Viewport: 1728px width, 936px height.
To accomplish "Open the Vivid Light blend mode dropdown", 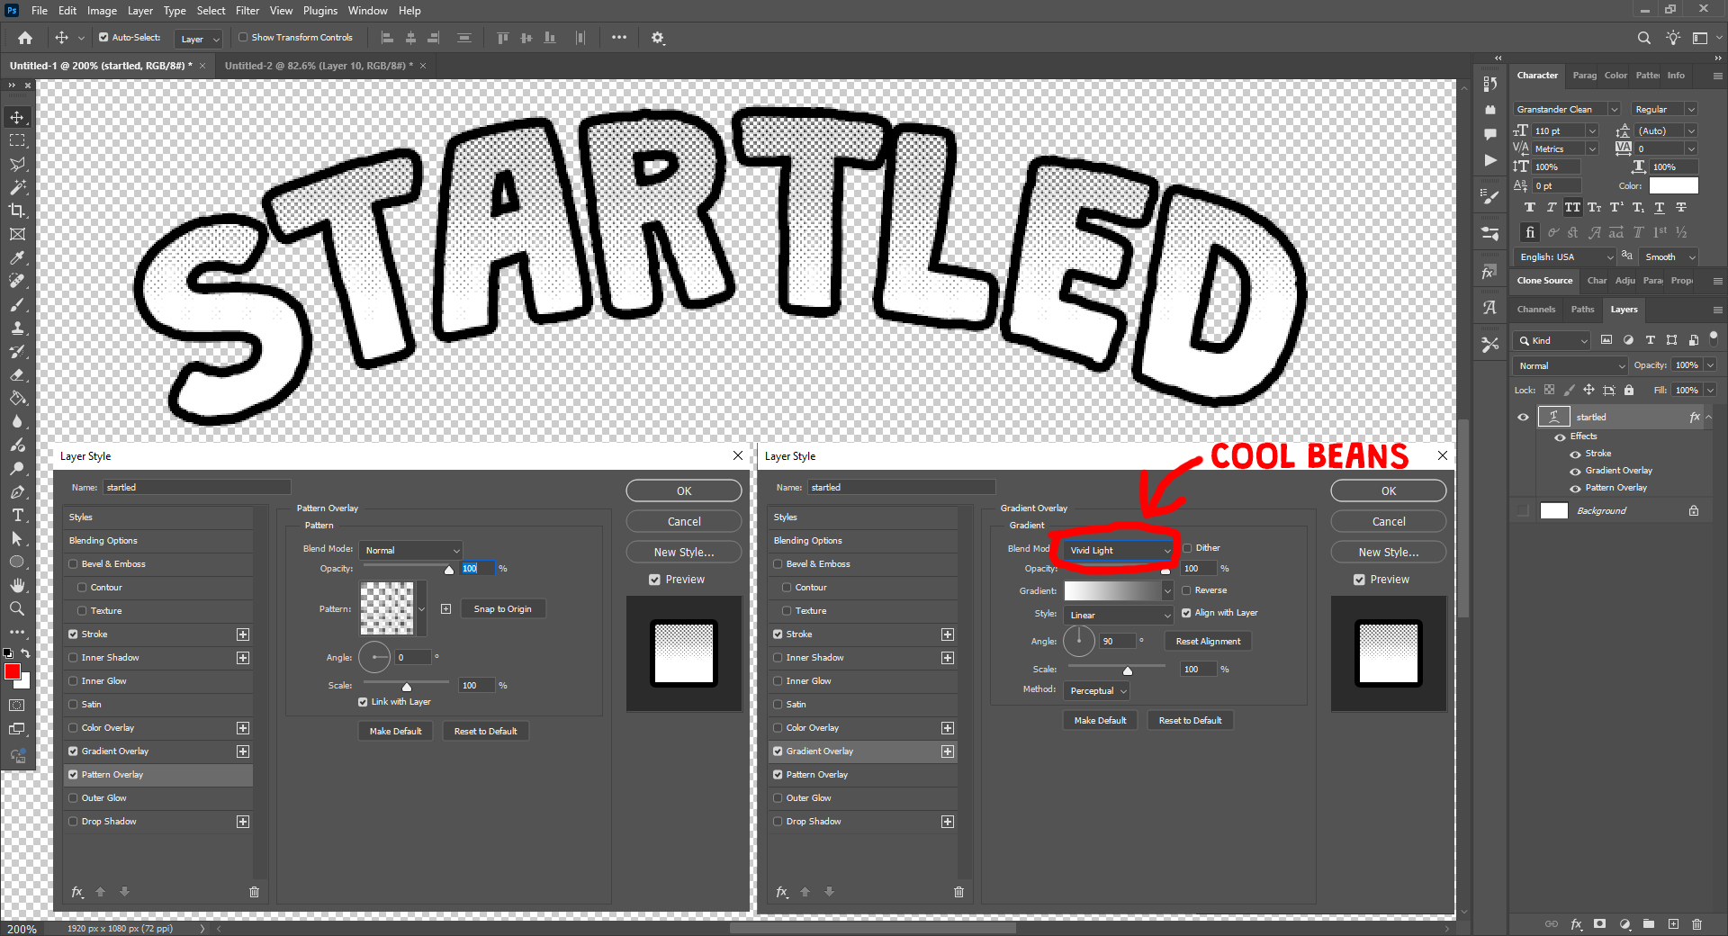I will tap(1119, 550).
